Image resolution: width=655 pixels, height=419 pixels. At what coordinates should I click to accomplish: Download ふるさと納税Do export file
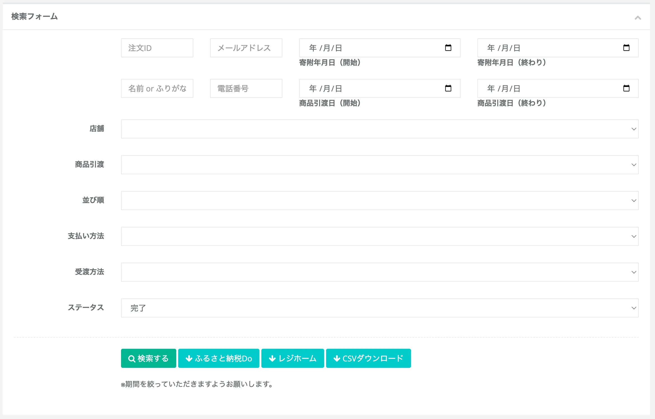tap(219, 358)
